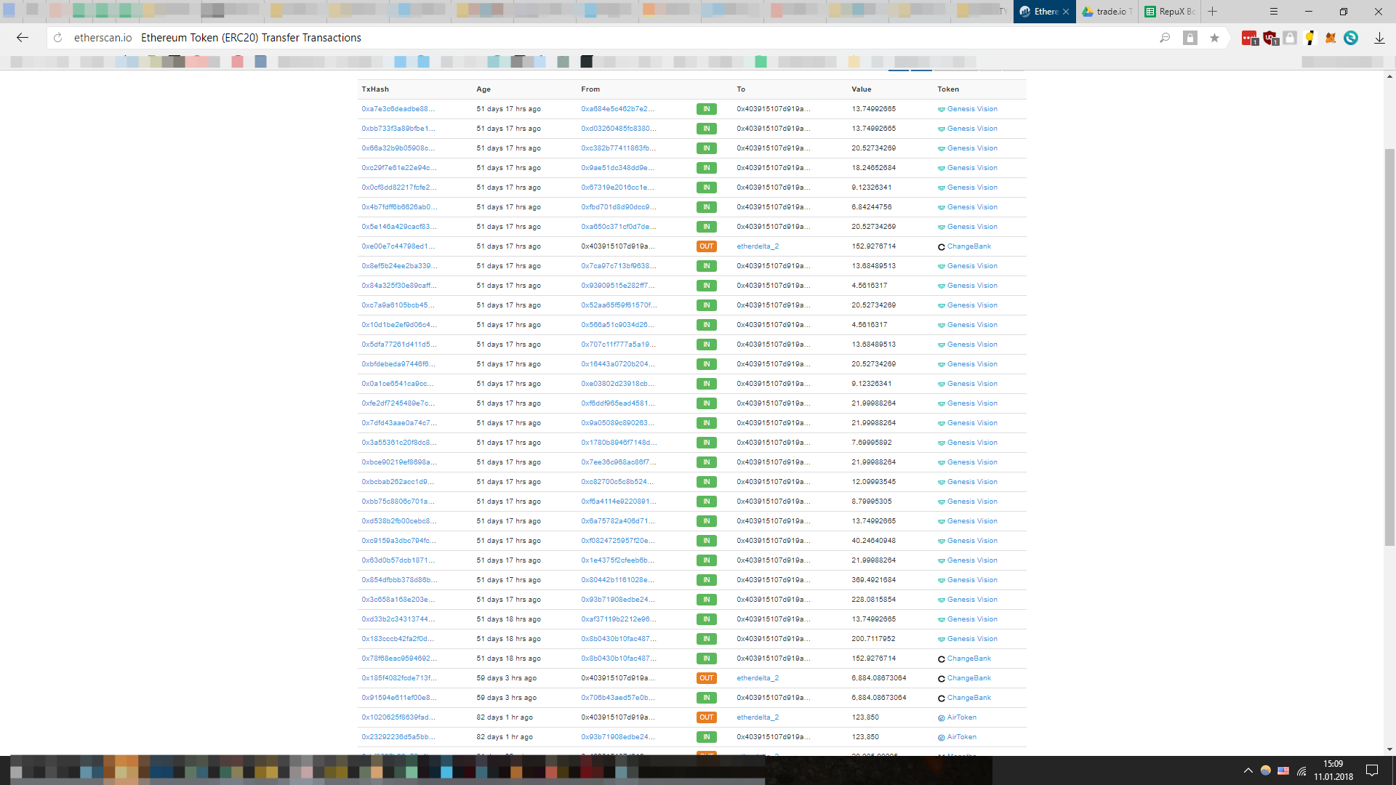Click the faded padlock extension icon
This screenshot has width=1396, height=785.
tap(1290, 38)
